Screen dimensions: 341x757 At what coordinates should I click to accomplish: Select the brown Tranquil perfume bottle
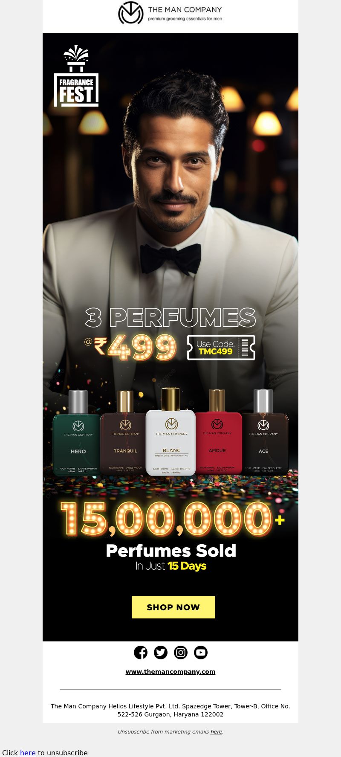pos(124,432)
